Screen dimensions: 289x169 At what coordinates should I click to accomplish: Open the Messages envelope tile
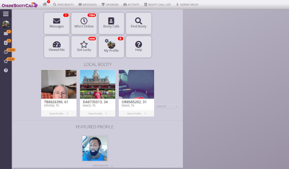(x=57, y=23)
